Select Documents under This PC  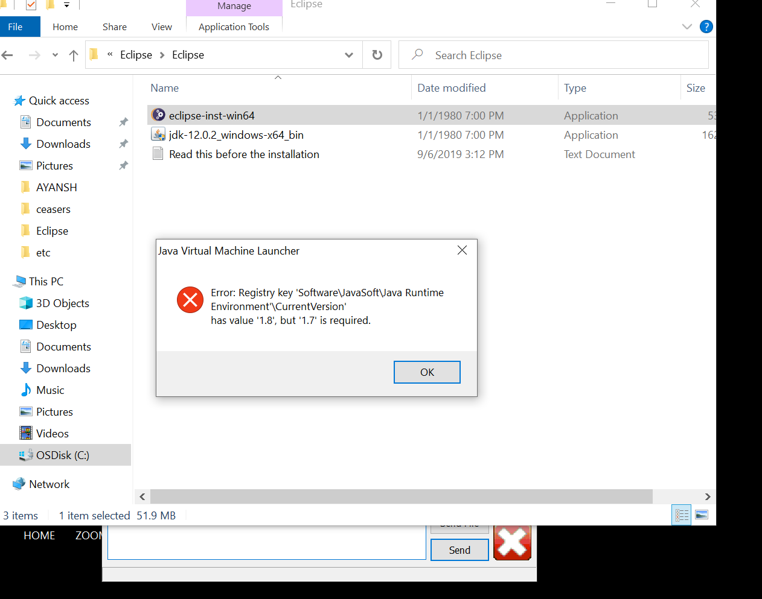[63, 346]
